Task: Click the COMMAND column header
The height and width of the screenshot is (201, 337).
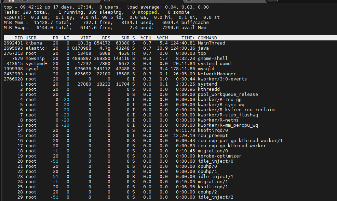Action: (x=207, y=38)
